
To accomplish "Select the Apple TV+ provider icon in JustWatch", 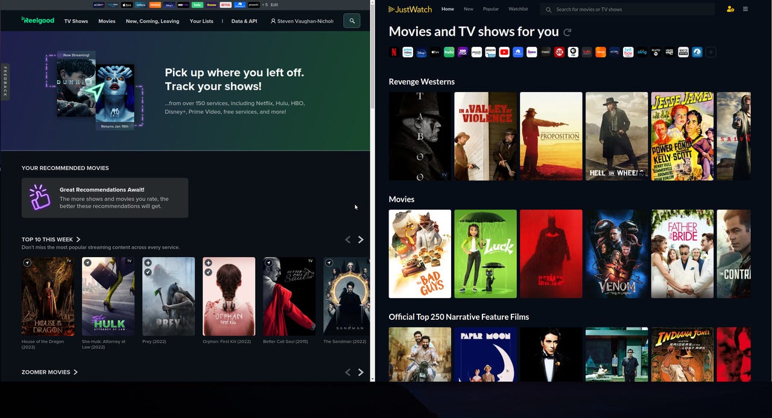I will [x=435, y=52].
